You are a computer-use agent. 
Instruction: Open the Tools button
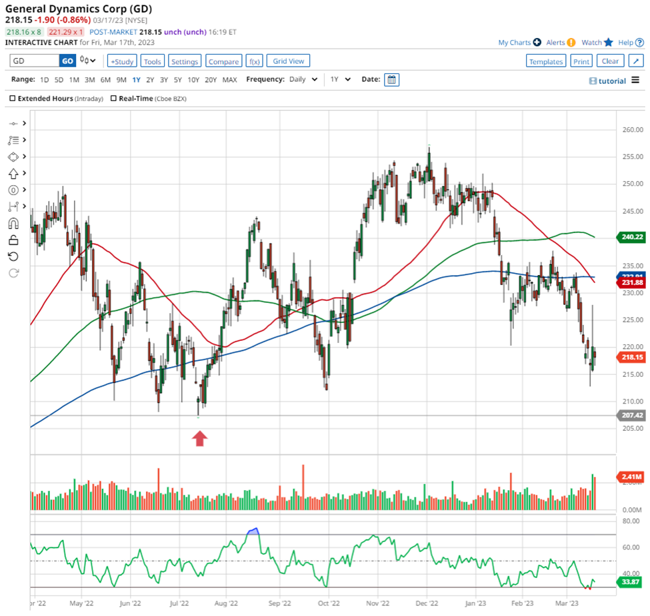(x=153, y=61)
